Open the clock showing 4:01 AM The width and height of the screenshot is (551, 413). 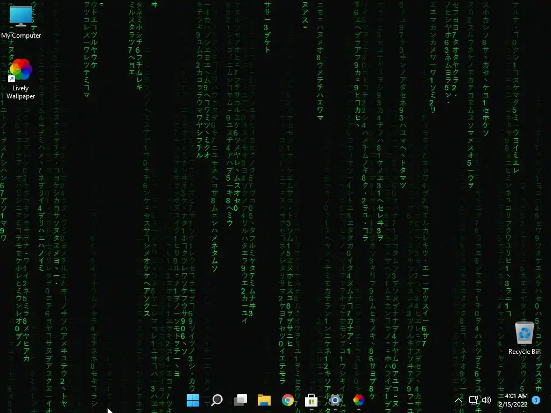(x=513, y=400)
